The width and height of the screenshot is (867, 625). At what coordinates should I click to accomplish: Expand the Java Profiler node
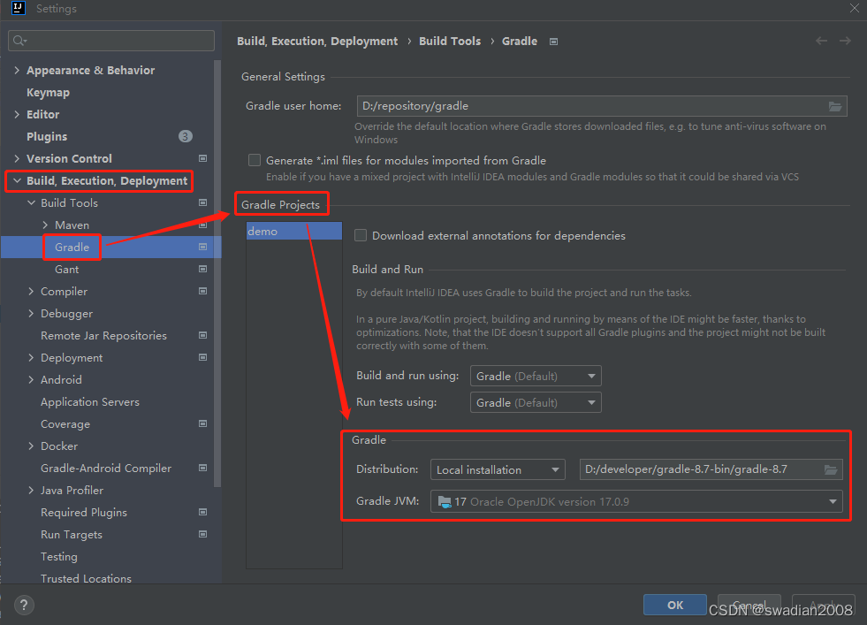31,491
